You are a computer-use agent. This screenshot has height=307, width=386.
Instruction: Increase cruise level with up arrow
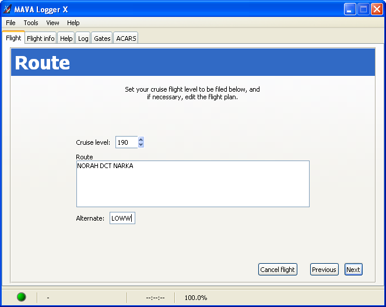coord(141,139)
